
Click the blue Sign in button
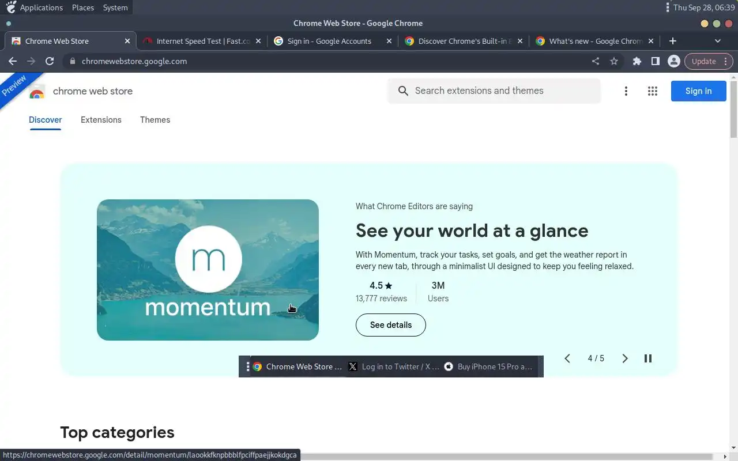point(698,91)
